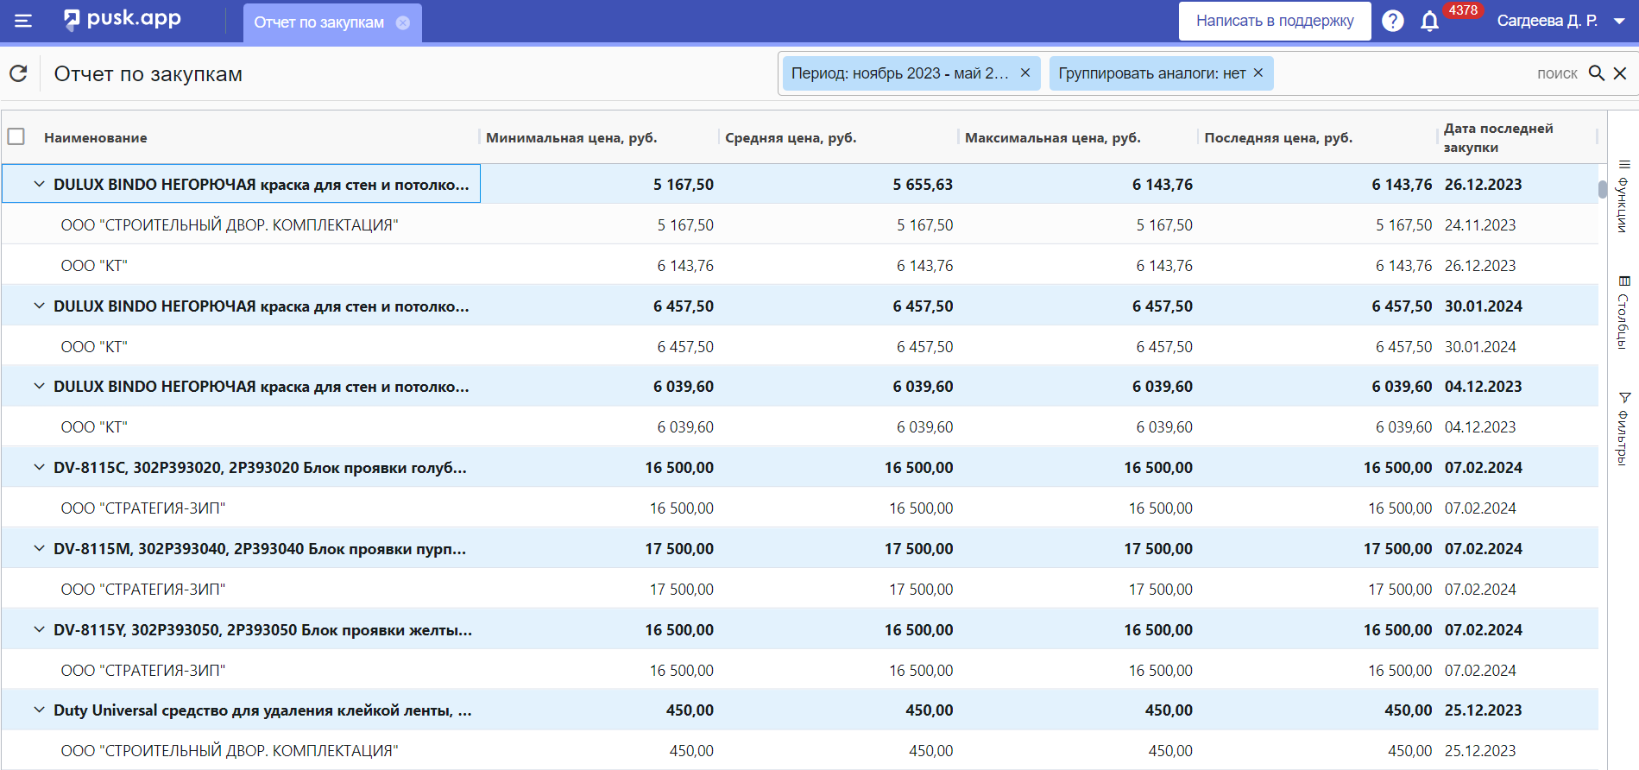Open the hamburger main menu
1639x770 pixels.
coord(23,21)
